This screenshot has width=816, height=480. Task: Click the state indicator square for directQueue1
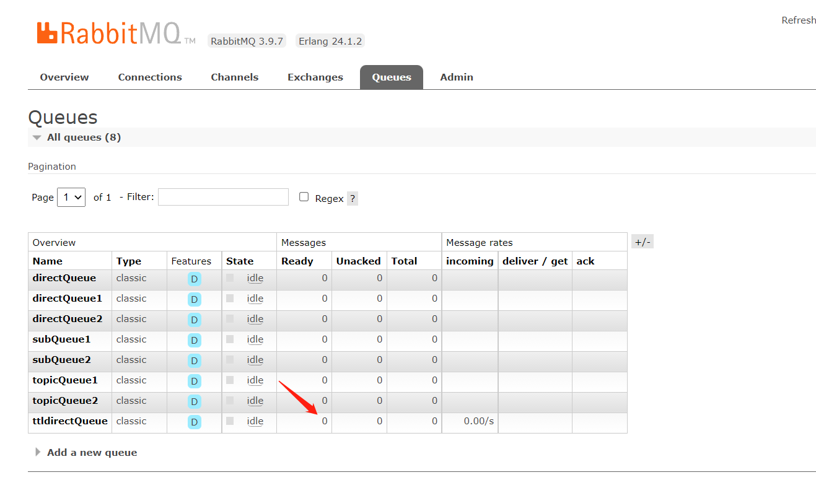(x=230, y=299)
